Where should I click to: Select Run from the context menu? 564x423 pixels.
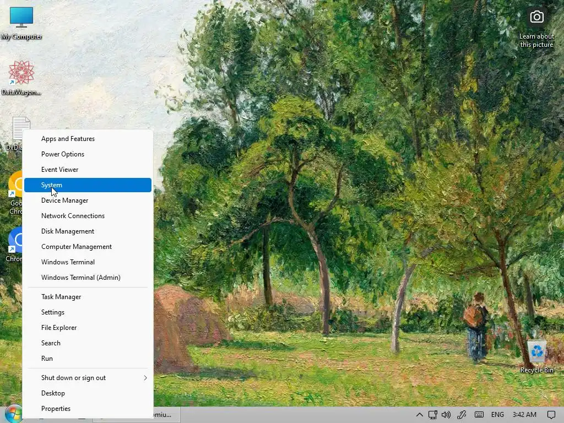(88, 359)
